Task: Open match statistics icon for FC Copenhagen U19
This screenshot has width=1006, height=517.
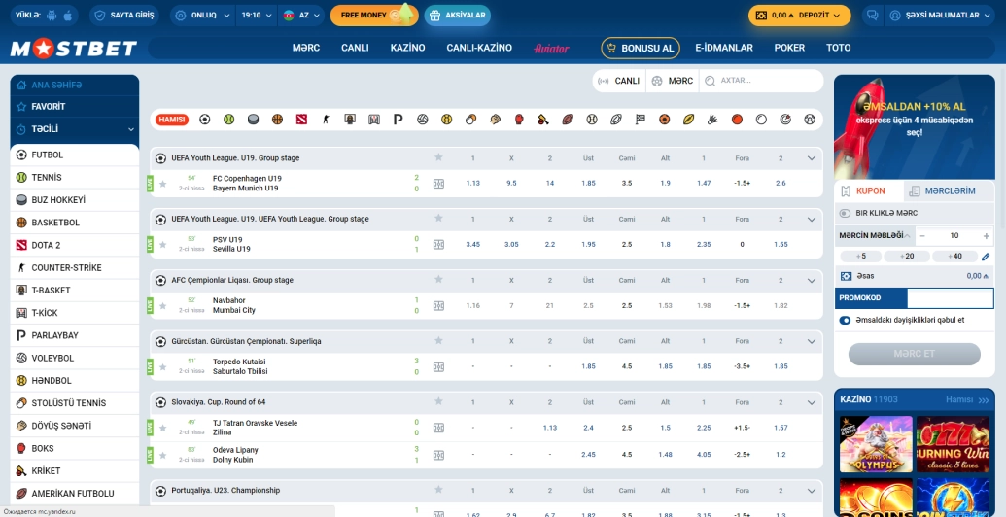Action: tap(438, 184)
